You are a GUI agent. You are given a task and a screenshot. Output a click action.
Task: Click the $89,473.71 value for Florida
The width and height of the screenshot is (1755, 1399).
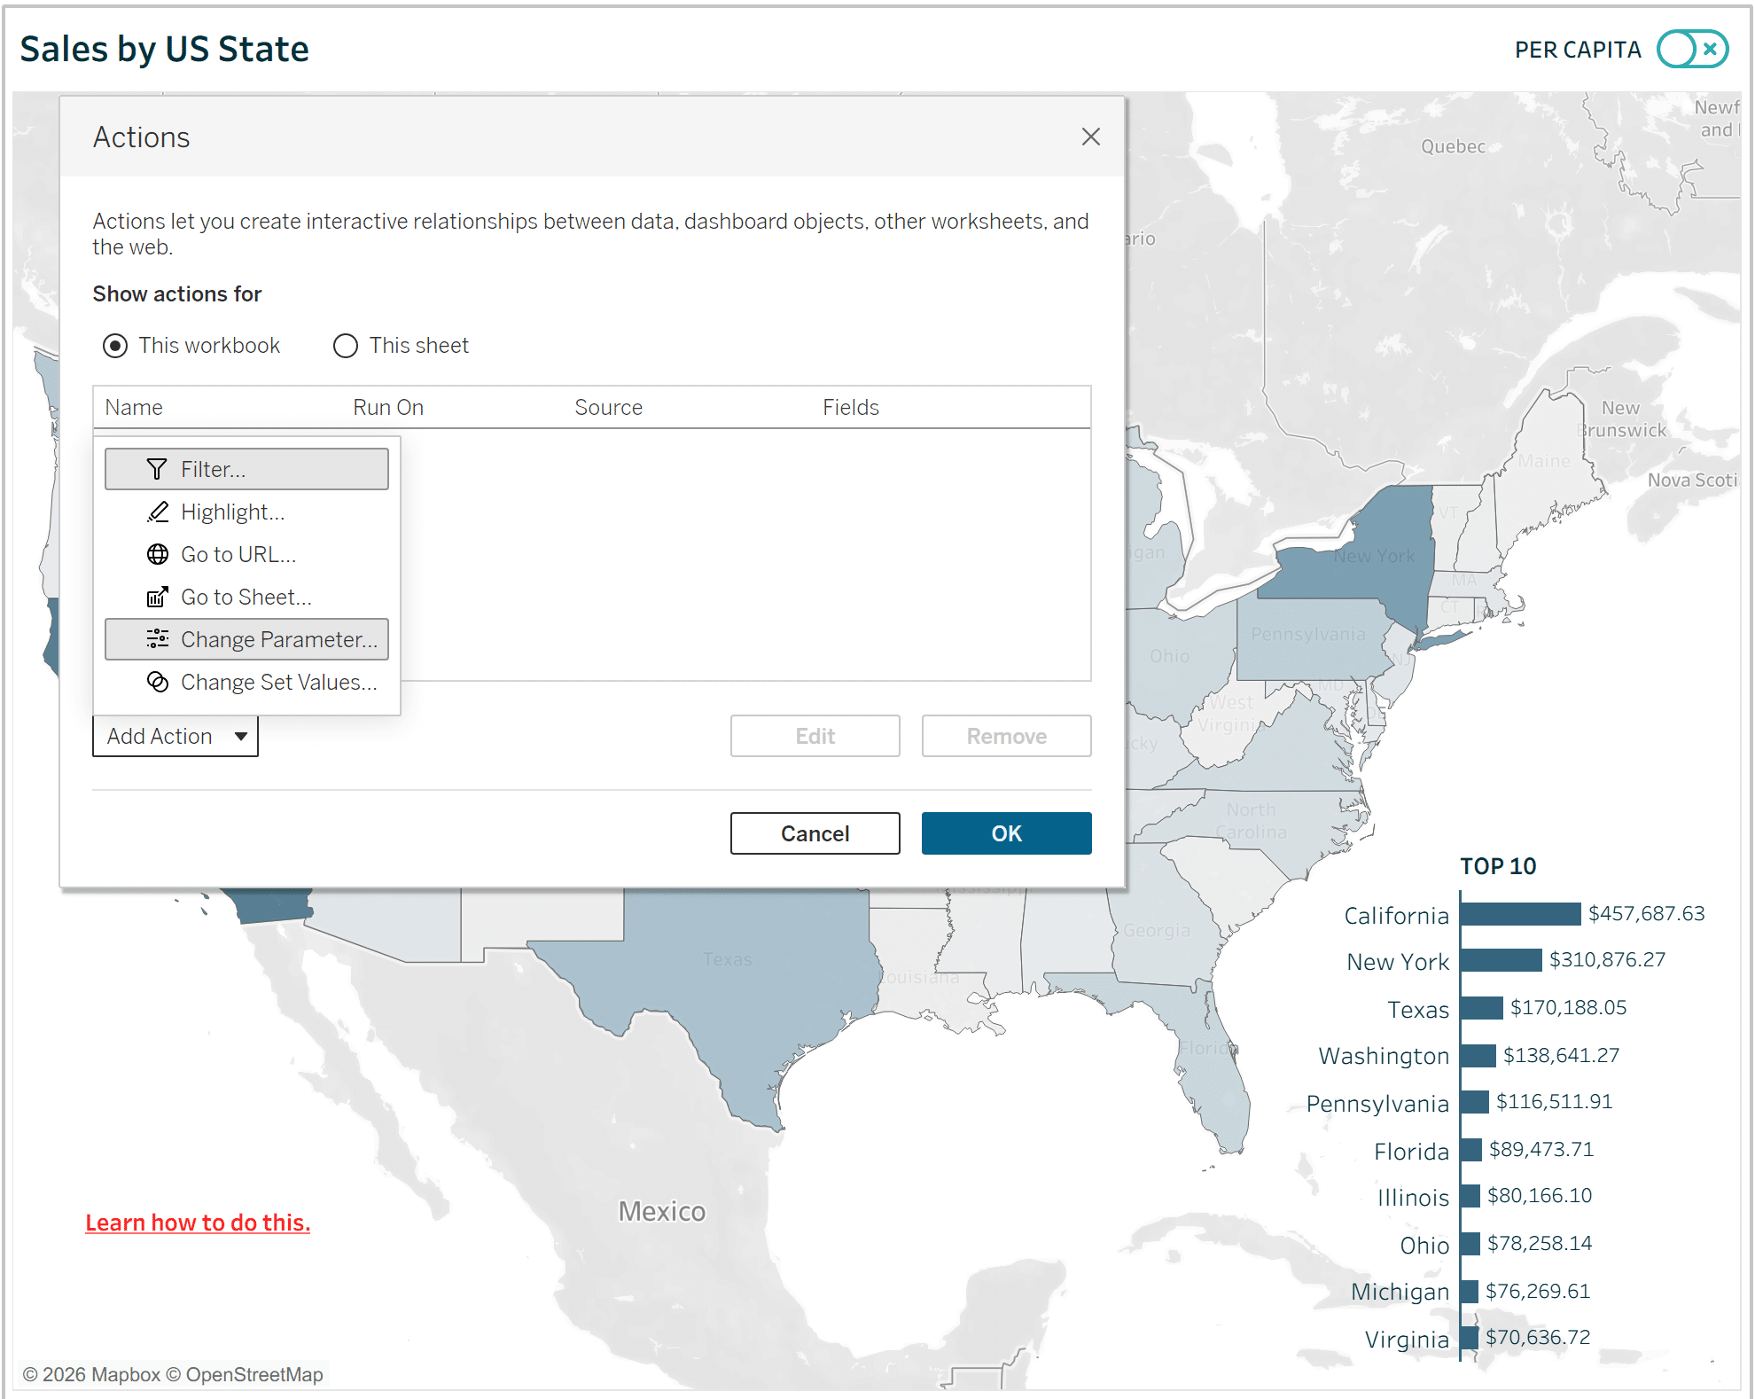1541,1150
